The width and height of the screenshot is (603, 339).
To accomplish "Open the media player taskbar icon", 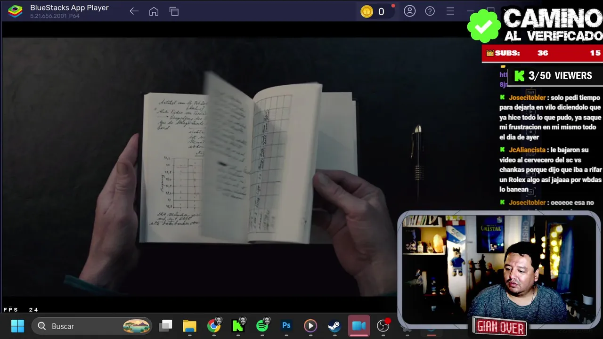I will click(x=310, y=326).
